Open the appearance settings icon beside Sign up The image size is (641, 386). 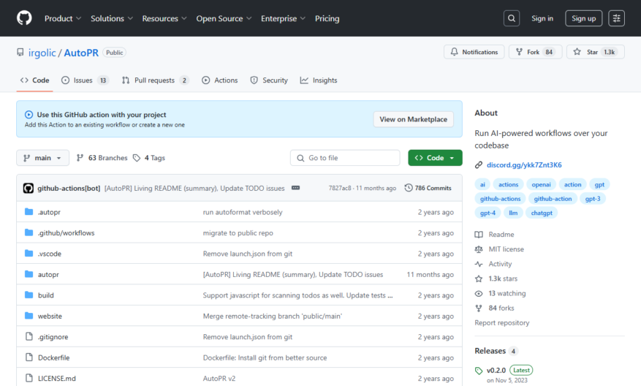(x=616, y=18)
